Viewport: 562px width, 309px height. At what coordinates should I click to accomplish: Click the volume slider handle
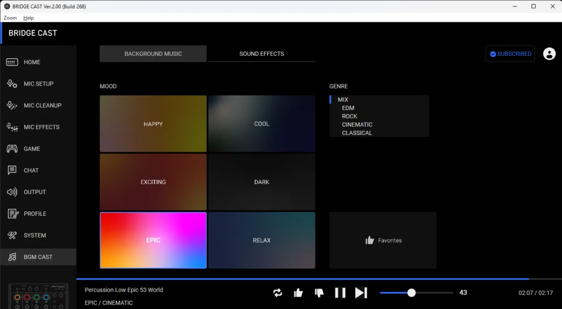[411, 293]
